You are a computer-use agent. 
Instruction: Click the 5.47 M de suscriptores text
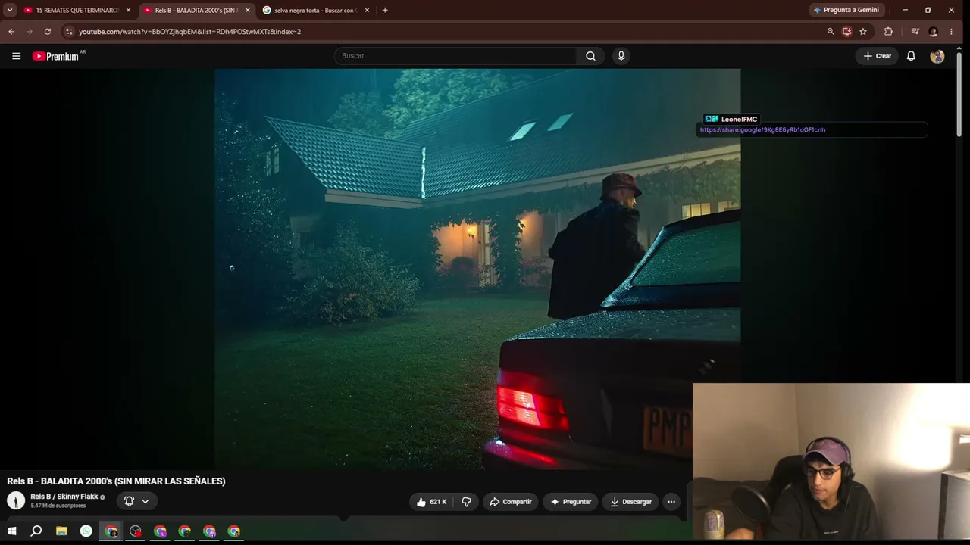(x=58, y=506)
